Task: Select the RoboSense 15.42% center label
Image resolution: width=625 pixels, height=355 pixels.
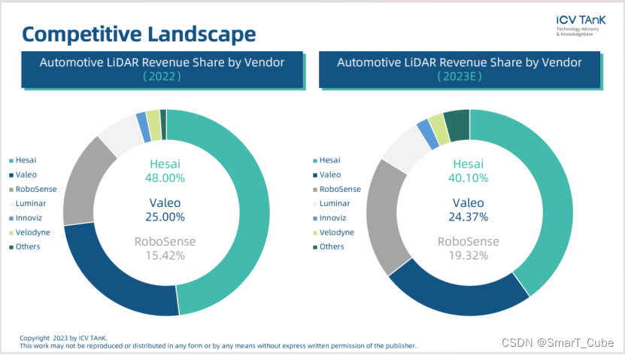Action: [165, 248]
